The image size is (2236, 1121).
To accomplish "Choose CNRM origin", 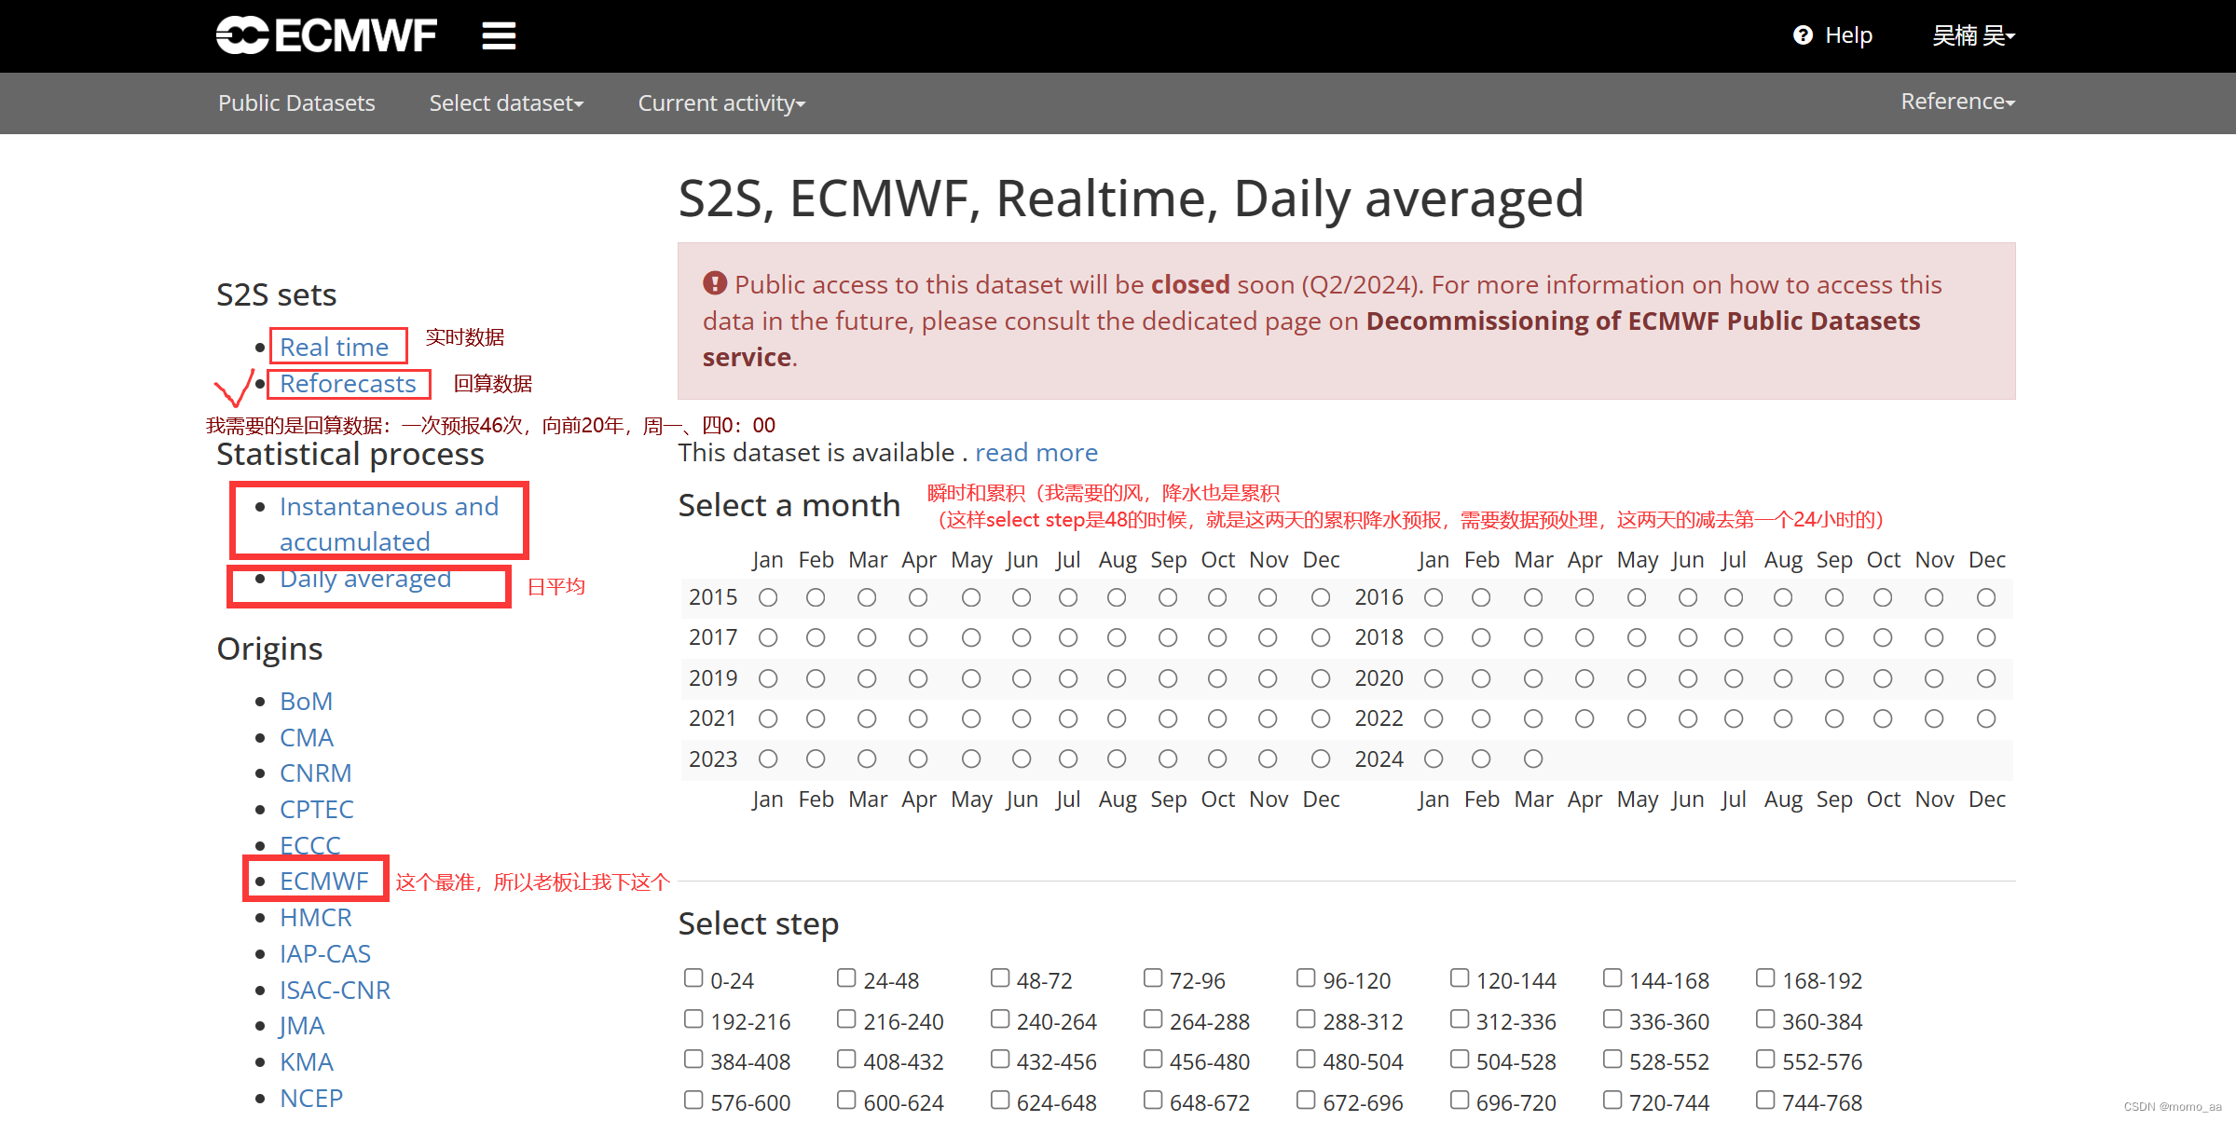I will coord(315,772).
